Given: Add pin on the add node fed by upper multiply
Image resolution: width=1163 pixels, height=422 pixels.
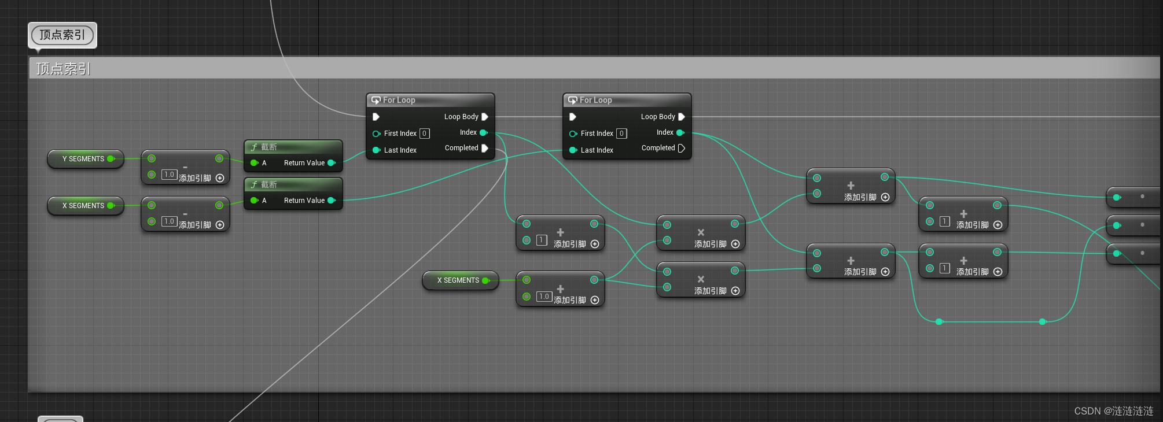Looking at the screenshot, I should [885, 197].
